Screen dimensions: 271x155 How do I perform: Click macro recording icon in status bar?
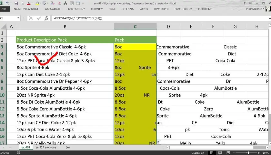19,153
